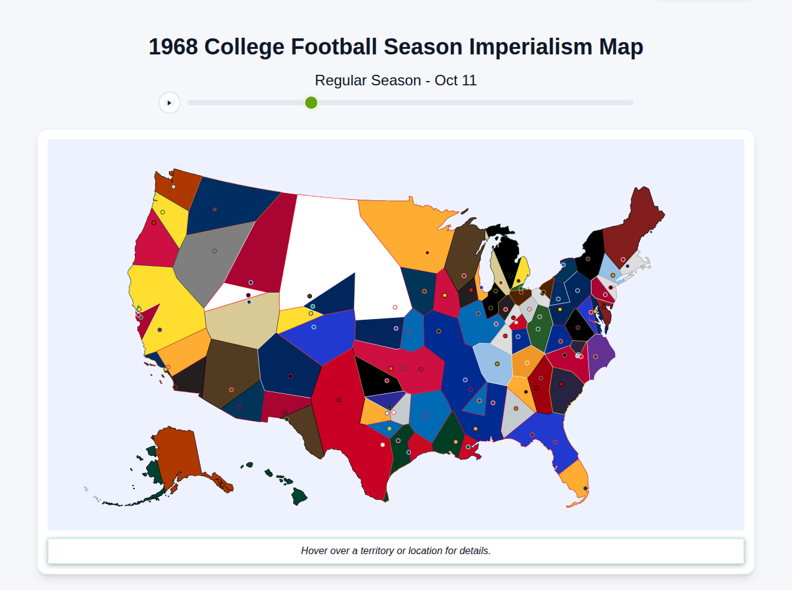Select the green dot in Nevada territory

[x=215, y=251]
